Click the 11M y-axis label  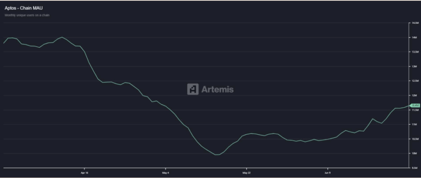click(414, 125)
